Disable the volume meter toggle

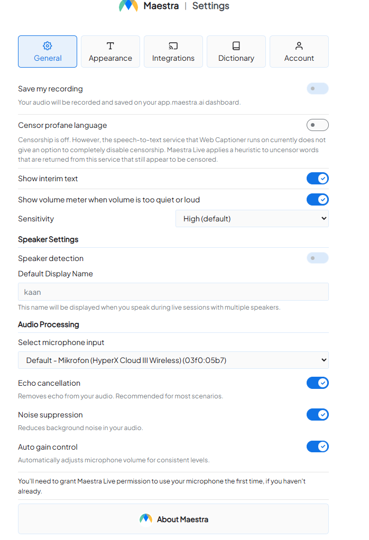tap(317, 200)
